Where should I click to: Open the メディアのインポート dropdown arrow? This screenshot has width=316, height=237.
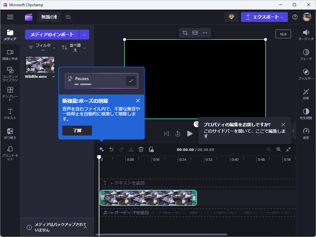[x=84, y=34]
